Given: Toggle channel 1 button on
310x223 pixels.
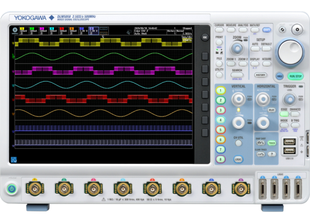Looking at the screenshot, I should 221,90.
